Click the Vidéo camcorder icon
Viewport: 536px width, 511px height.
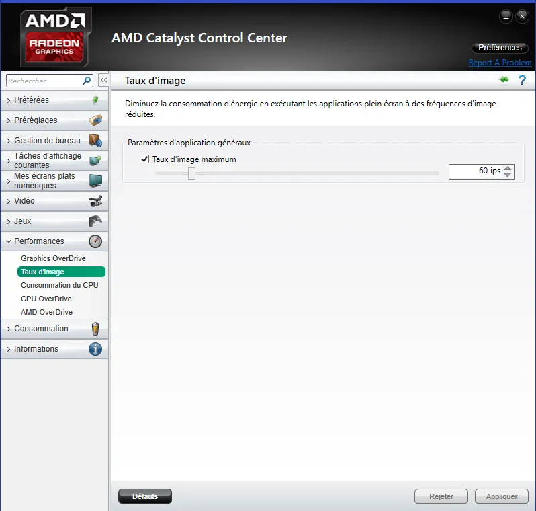(95, 201)
